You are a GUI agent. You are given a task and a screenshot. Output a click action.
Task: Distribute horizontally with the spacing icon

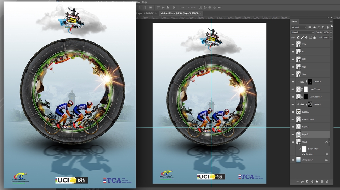click(x=174, y=7)
